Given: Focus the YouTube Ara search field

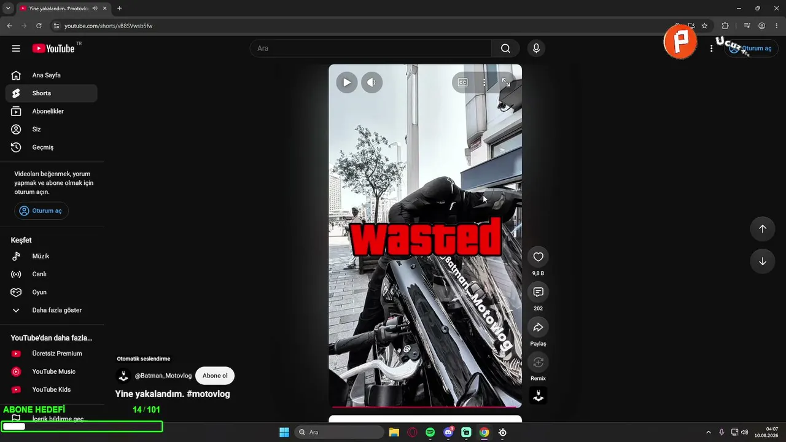Looking at the screenshot, I should coord(371,48).
